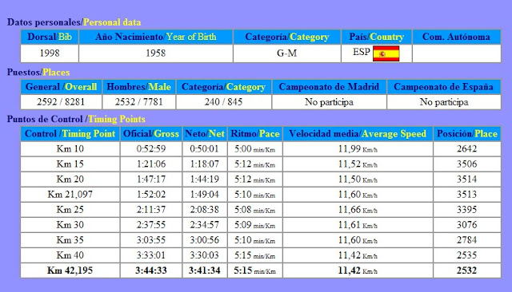Click gross time 3:03:55
The height and width of the screenshot is (292, 512).
(x=151, y=240)
